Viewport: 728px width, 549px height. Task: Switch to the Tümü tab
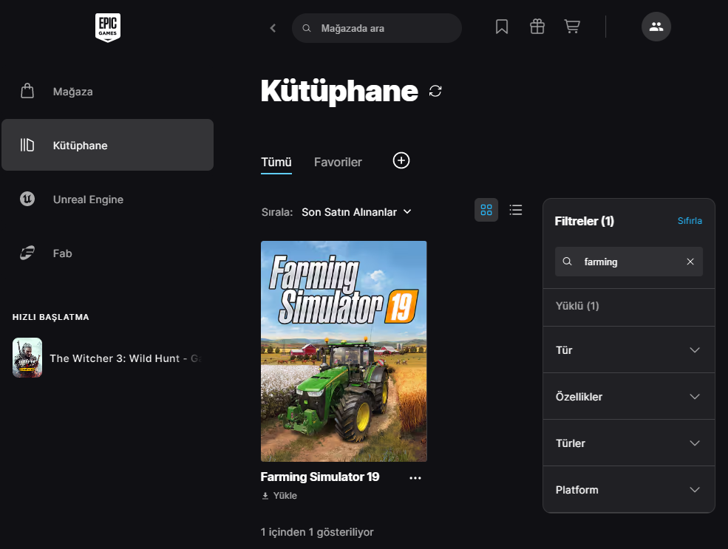(x=276, y=162)
